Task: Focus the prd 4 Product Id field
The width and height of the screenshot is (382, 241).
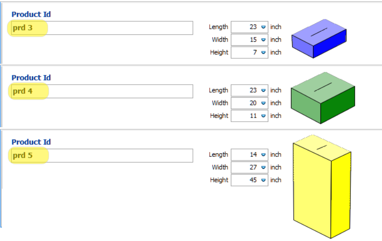Action: click(102, 91)
